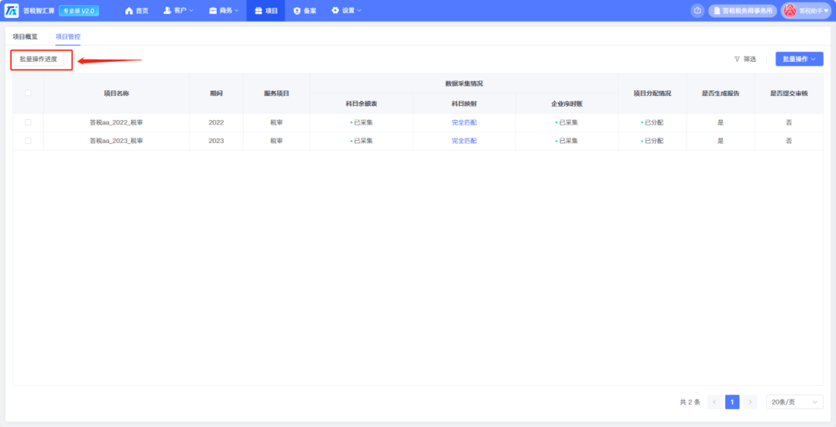The height and width of the screenshot is (427, 836).
Task: Click project name 答税aa_2022_税审
Action: coord(116,122)
